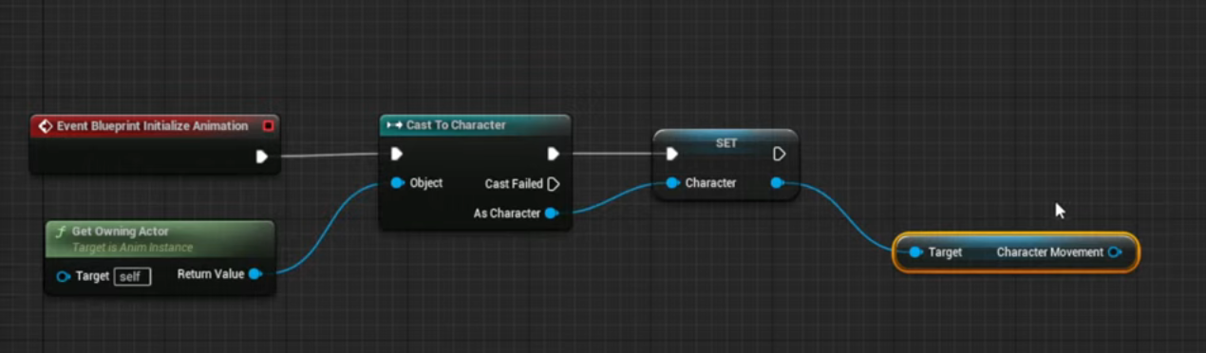This screenshot has width=1206, height=353.
Task: Click the Event Blueprint Initialize Animation exec output pin
Action: coord(262,157)
